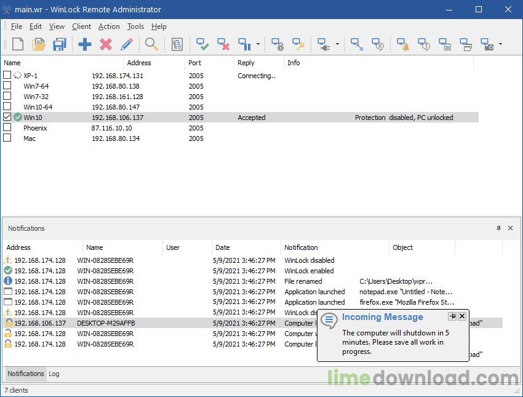Select the 192.168.80.134 address cell
The height and width of the screenshot is (397, 523).
click(x=116, y=138)
